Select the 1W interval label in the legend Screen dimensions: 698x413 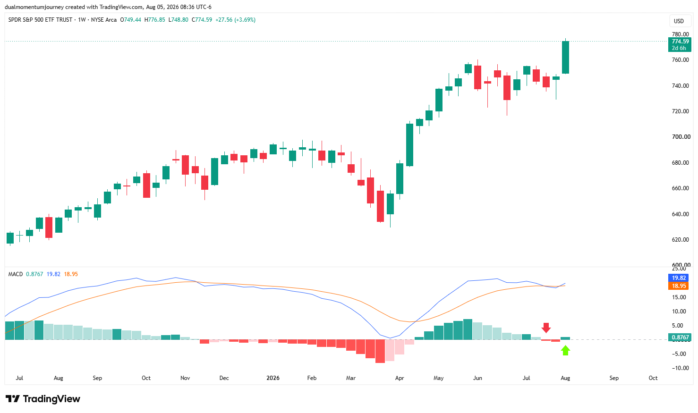click(82, 20)
